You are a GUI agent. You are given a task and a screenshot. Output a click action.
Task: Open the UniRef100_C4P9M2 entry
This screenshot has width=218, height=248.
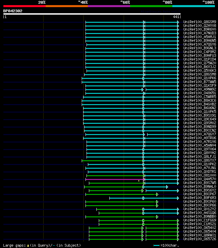(x=200, y=52)
